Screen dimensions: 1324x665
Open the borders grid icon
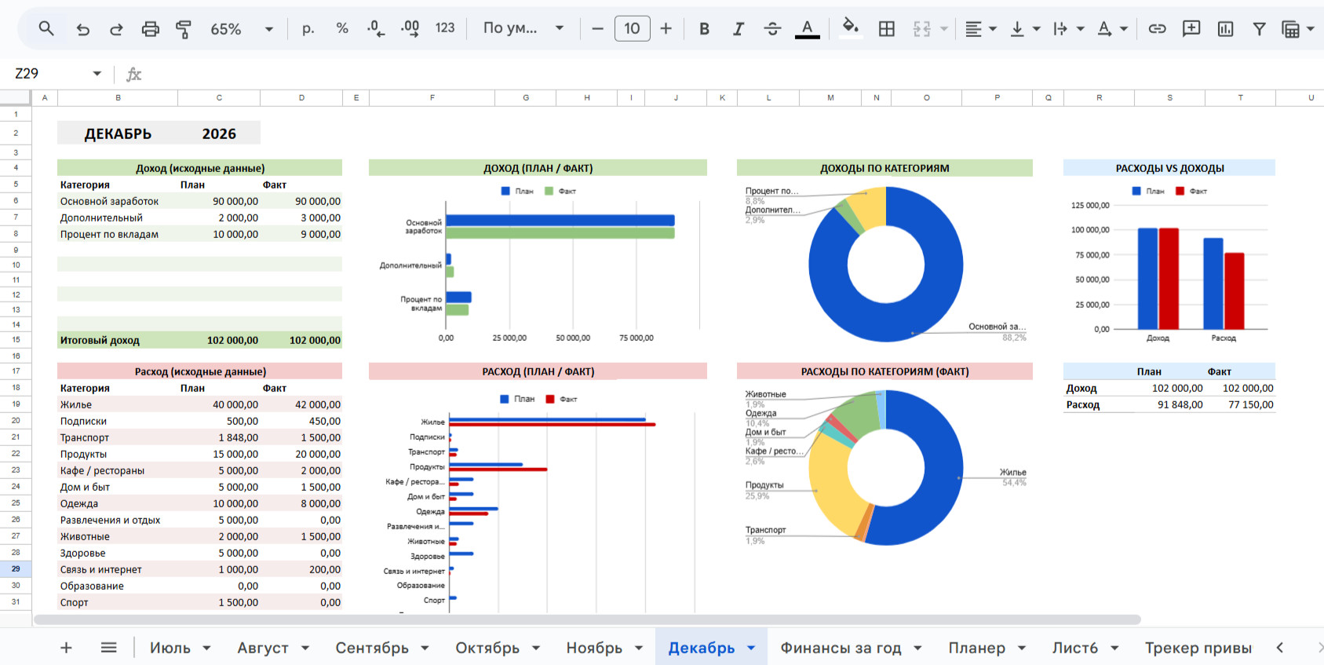[x=886, y=29]
